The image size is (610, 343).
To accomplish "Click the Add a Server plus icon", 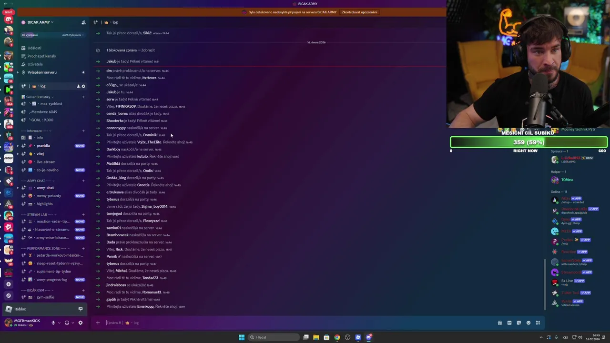I will tap(8, 284).
